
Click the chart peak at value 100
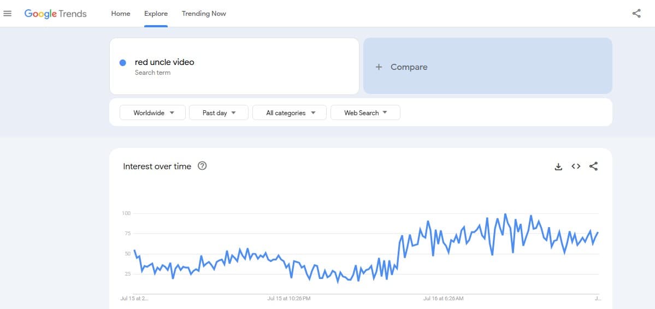(505, 214)
